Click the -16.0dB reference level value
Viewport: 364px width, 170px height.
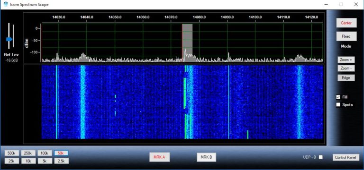pyautogui.click(x=11, y=60)
